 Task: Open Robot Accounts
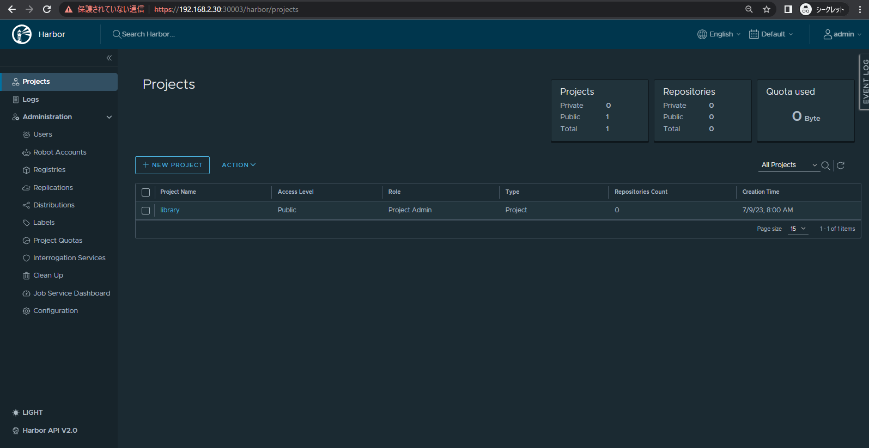[x=60, y=152]
